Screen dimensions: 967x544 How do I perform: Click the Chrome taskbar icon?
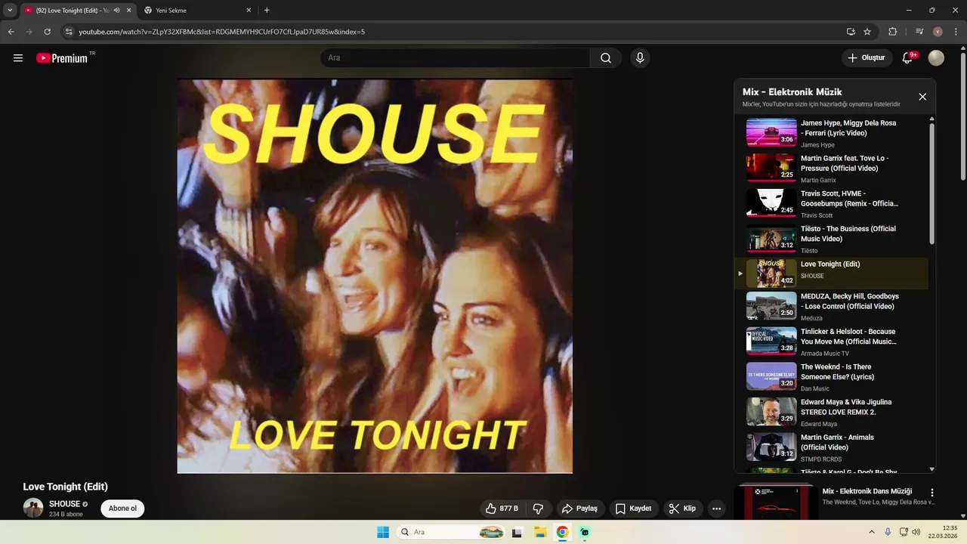pos(562,532)
